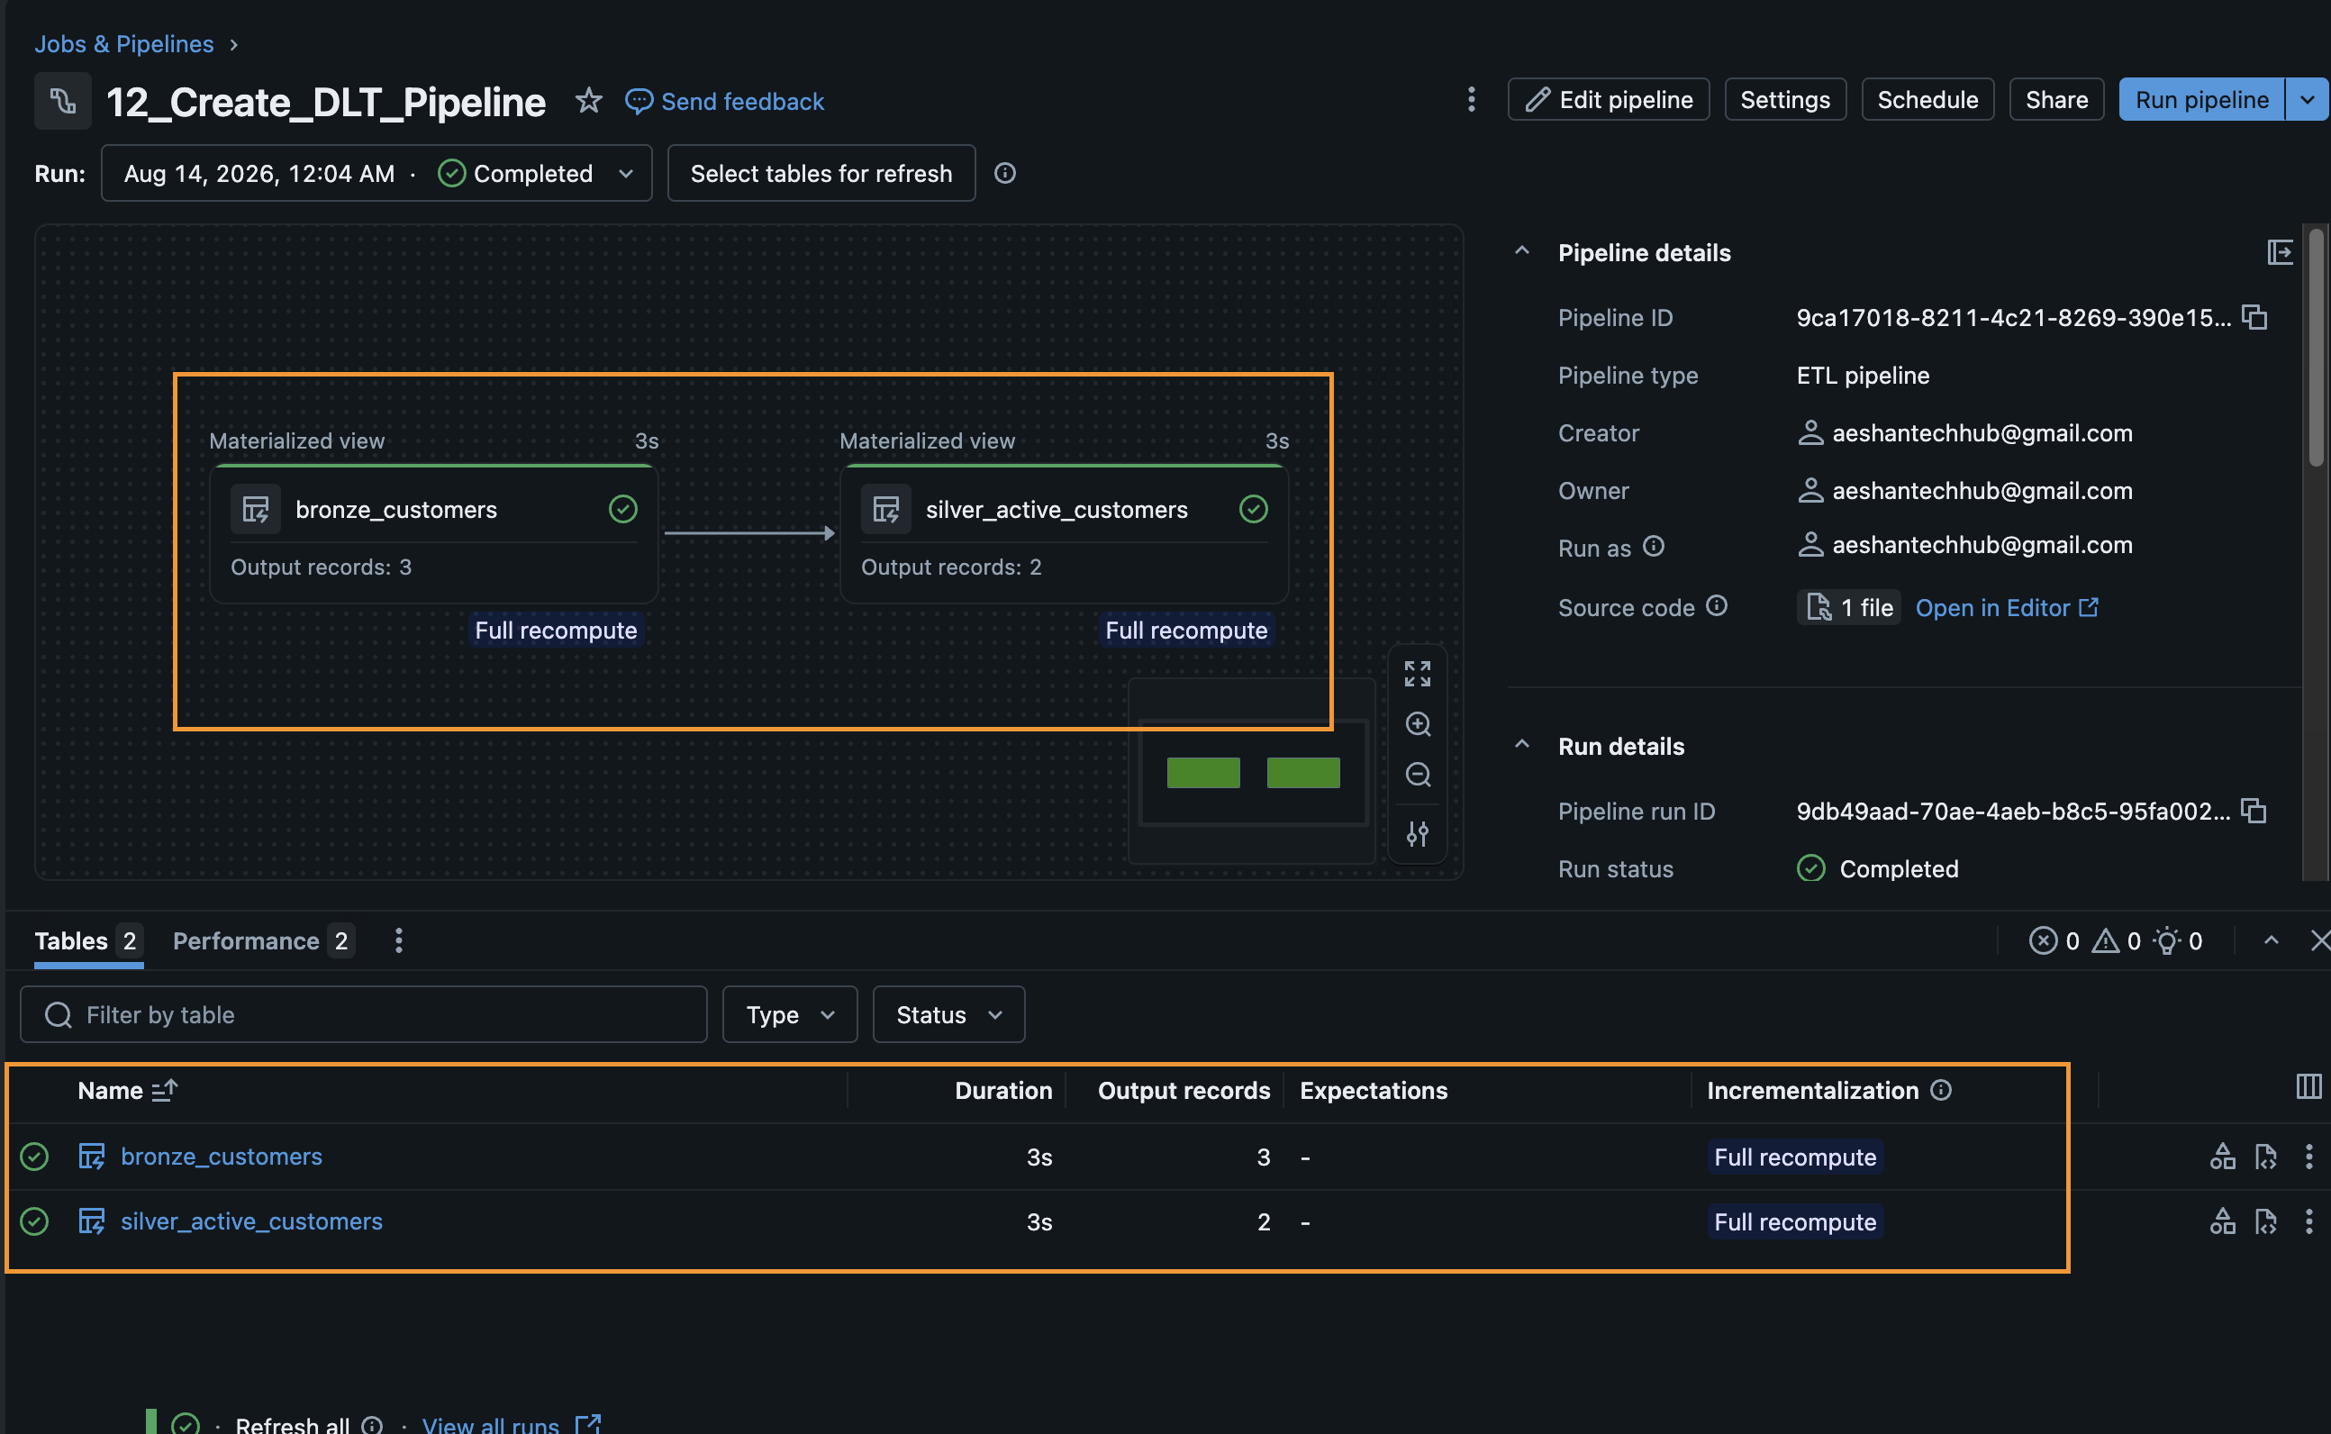
Task: Collapse the Run details section
Action: tap(1522, 745)
